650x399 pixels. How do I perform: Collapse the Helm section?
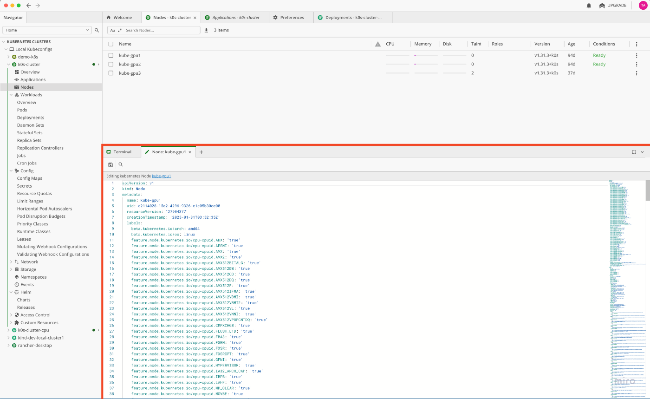point(11,292)
